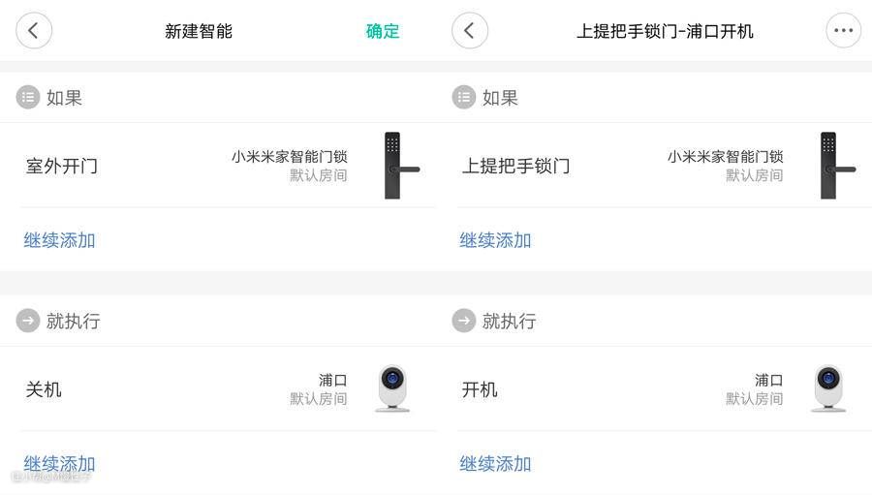The width and height of the screenshot is (872, 495).
Task: Tap 确定 to confirm new automation
Action: 383,31
